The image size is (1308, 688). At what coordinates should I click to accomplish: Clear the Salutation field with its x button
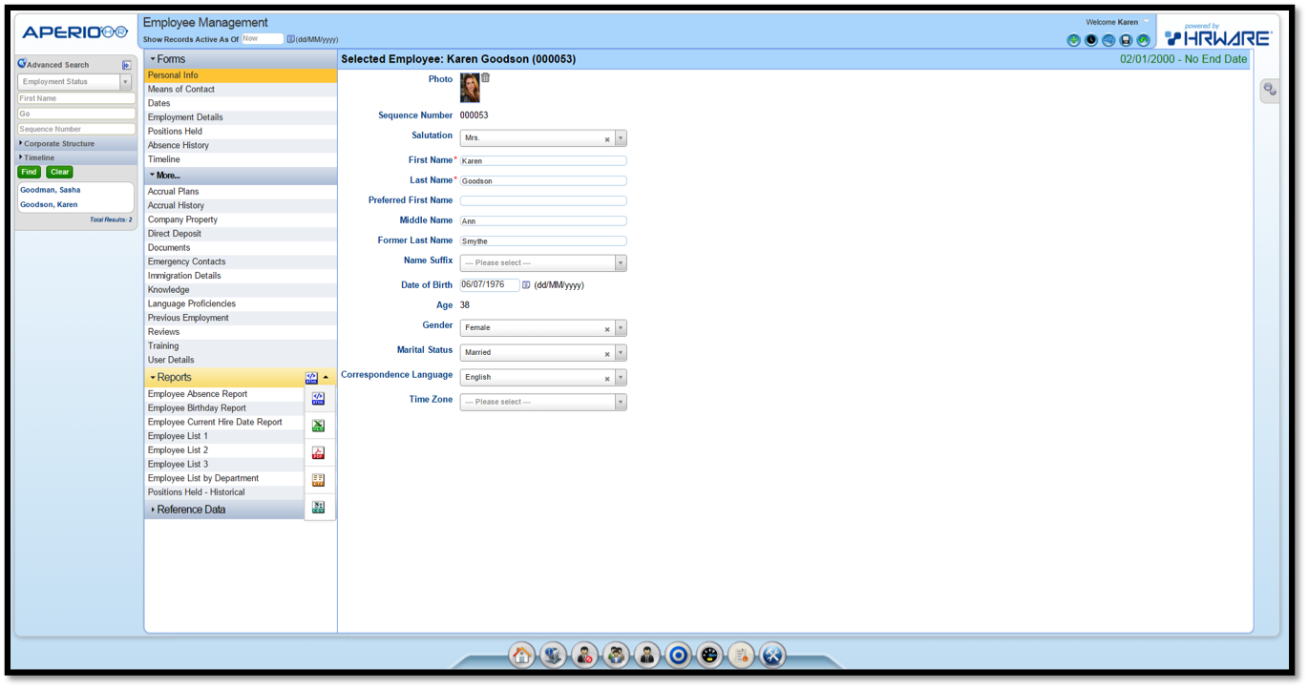pyautogui.click(x=607, y=137)
